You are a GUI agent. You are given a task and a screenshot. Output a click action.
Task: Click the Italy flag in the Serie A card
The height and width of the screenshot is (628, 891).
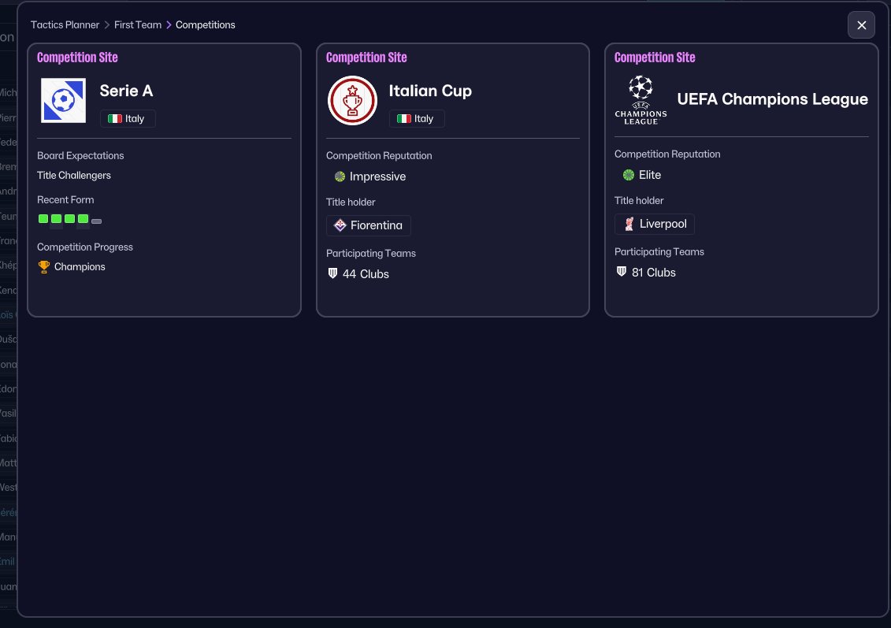(115, 119)
